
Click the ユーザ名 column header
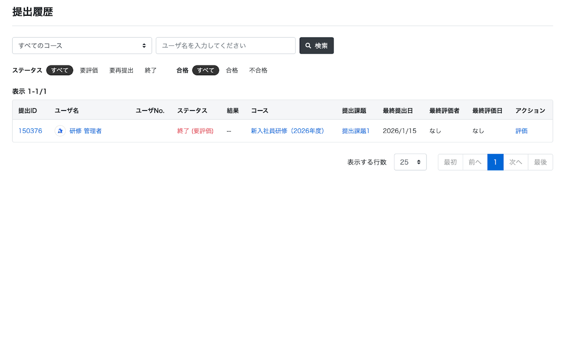[67, 110]
